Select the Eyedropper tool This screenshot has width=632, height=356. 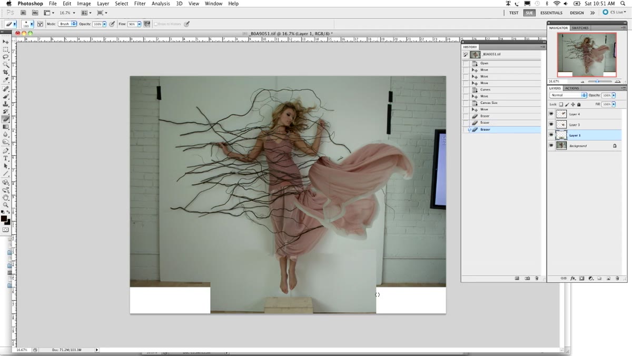tap(6, 80)
